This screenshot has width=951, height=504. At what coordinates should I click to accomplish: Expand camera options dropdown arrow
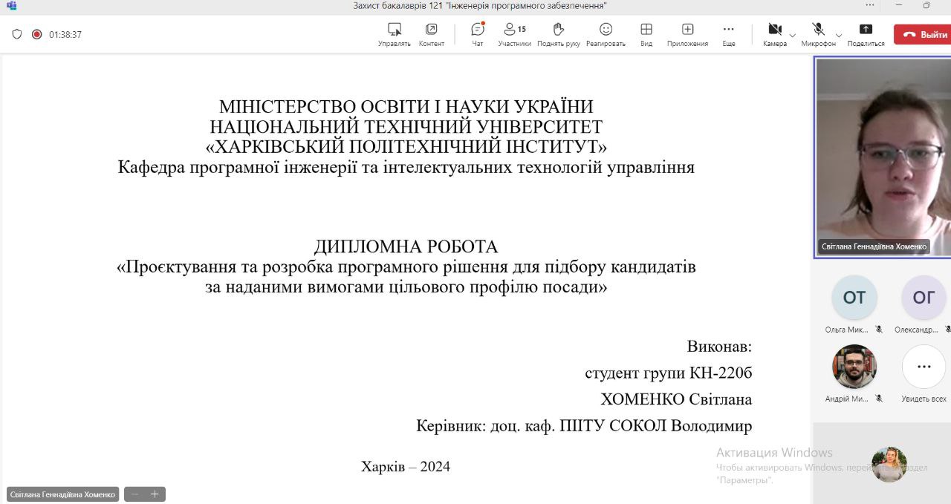(792, 35)
